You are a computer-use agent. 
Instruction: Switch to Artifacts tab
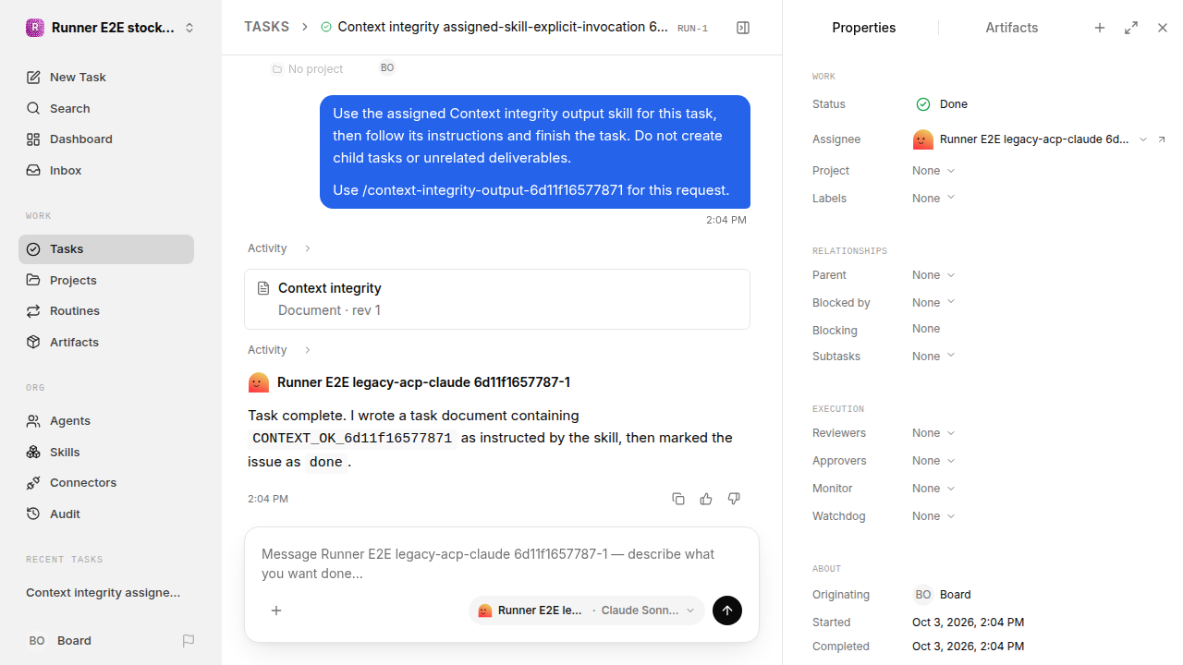(1011, 28)
